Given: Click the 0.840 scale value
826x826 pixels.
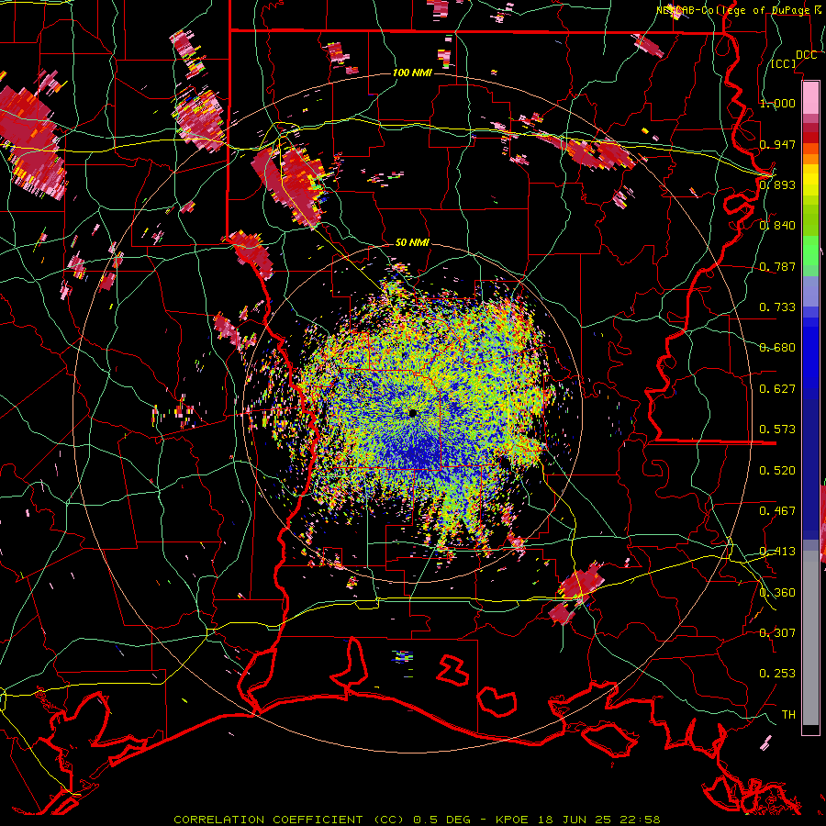Looking at the screenshot, I should pyautogui.click(x=777, y=226).
